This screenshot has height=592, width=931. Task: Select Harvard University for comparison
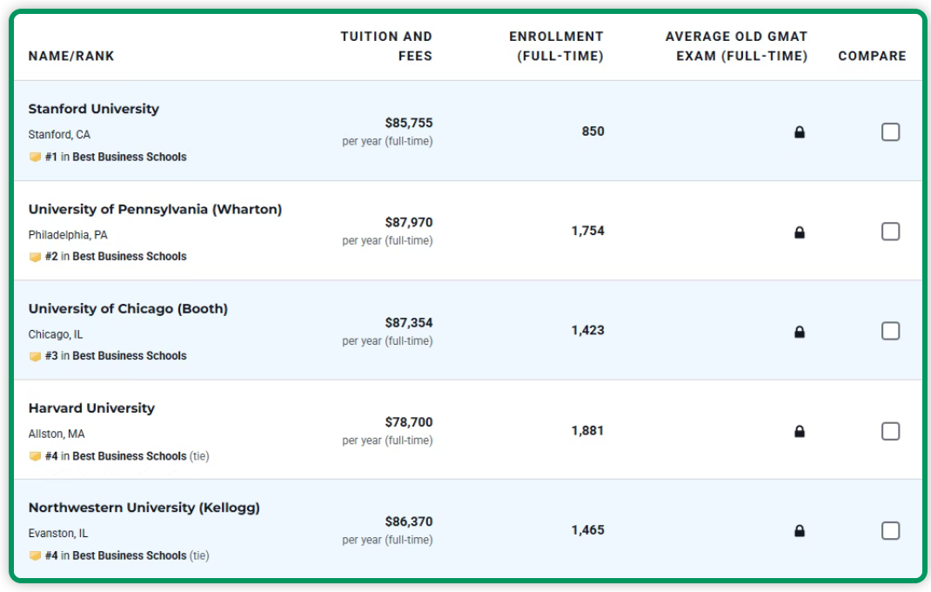890,431
